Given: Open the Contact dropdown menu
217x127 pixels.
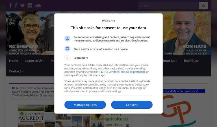Looking at the screenshot, I should tap(16, 71).
